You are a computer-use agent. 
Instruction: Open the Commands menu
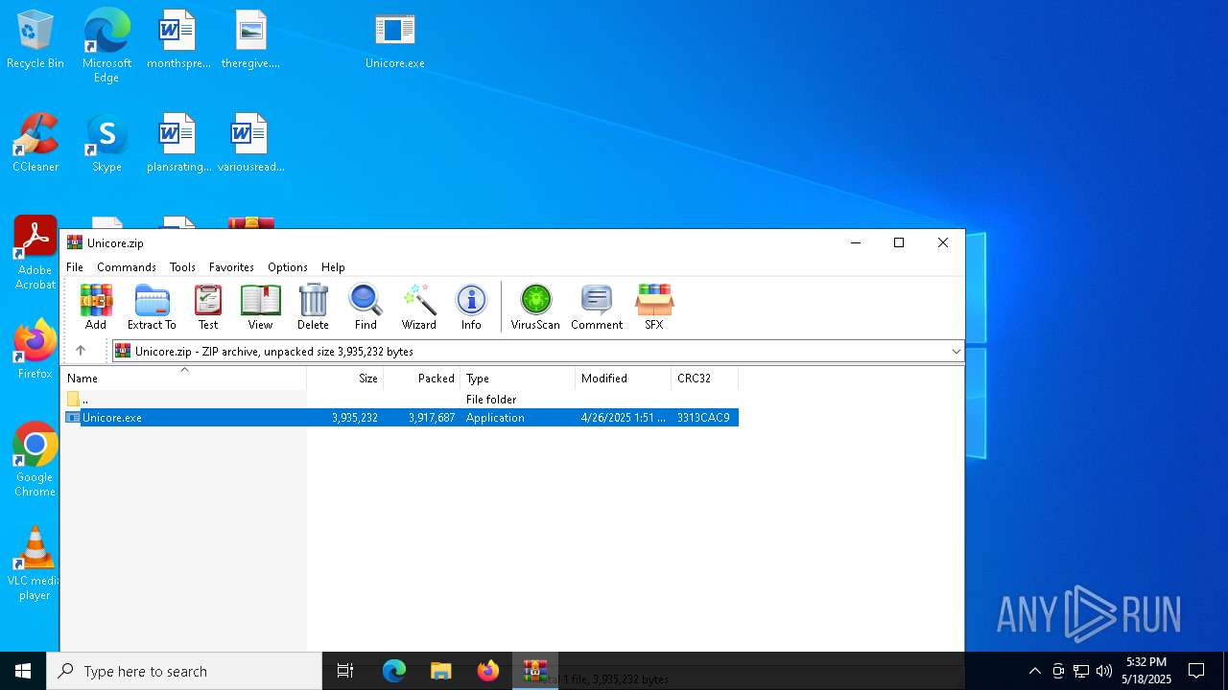pyautogui.click(x=127, y=267)
